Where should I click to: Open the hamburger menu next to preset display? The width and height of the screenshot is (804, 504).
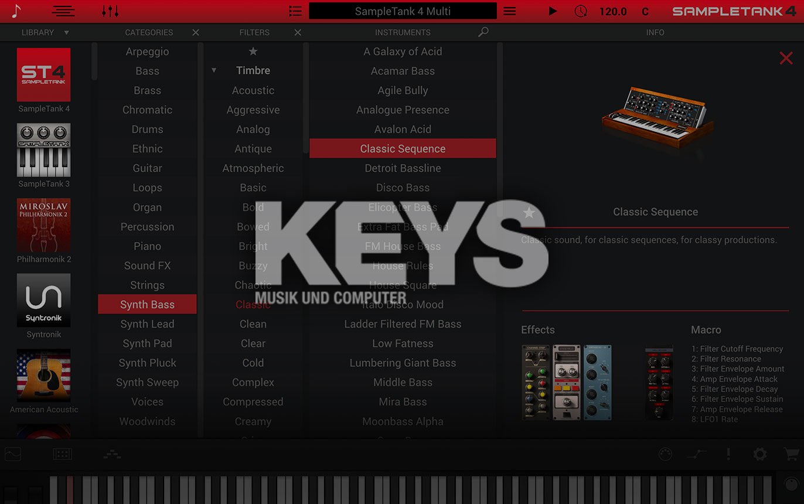pyautogui.click(x=510, y=11)
